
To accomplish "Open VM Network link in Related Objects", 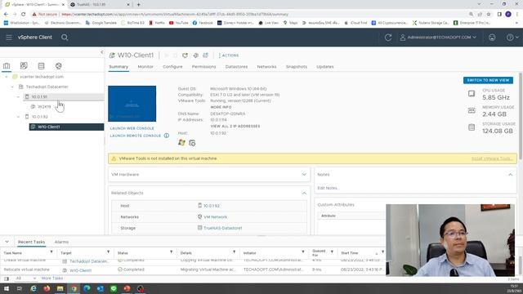I will pyautogui.click(x=215, y=217).
